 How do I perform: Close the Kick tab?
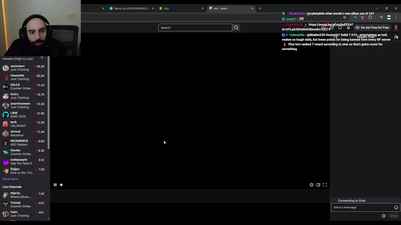click(202, 8)
